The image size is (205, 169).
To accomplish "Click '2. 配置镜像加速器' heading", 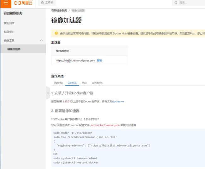I will point(65,111).
